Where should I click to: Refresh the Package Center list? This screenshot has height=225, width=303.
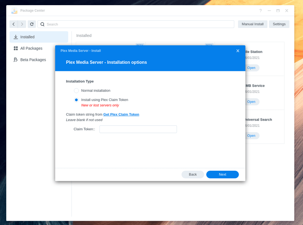coord(32,24)
